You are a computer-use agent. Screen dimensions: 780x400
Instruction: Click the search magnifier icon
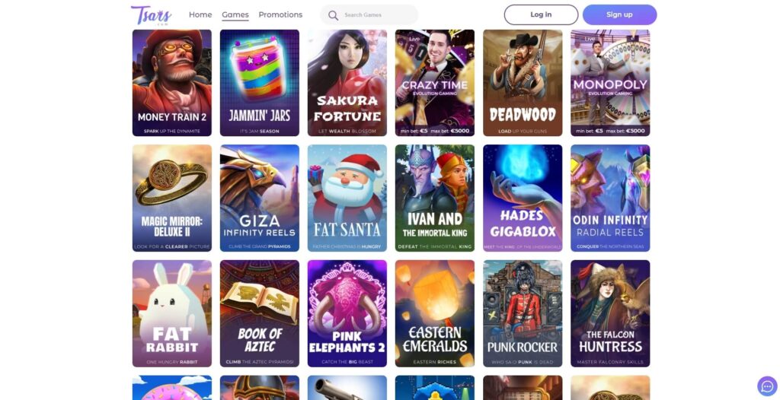click(334, 15)
